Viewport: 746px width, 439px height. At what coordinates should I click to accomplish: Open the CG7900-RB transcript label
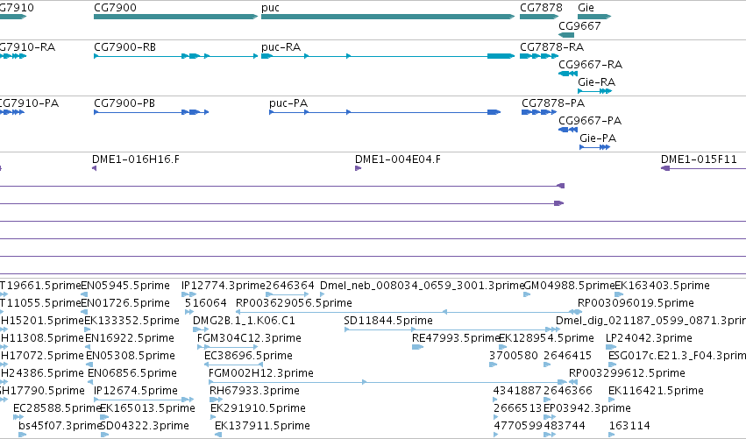(124, 47)
